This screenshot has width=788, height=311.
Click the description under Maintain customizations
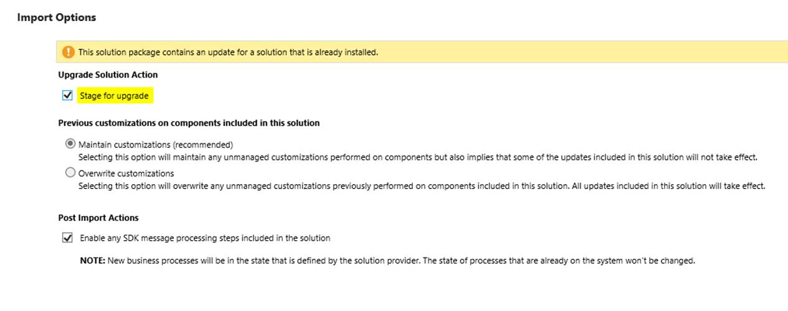click(418, 157)
